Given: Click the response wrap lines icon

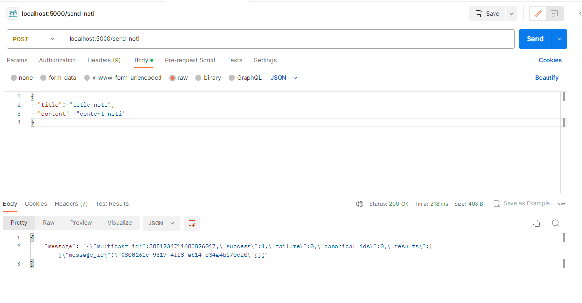Looking at the screenshot, I should (192, 223).
